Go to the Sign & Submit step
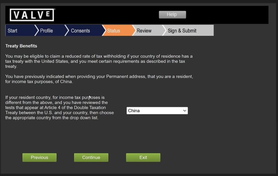 point(182,31)
